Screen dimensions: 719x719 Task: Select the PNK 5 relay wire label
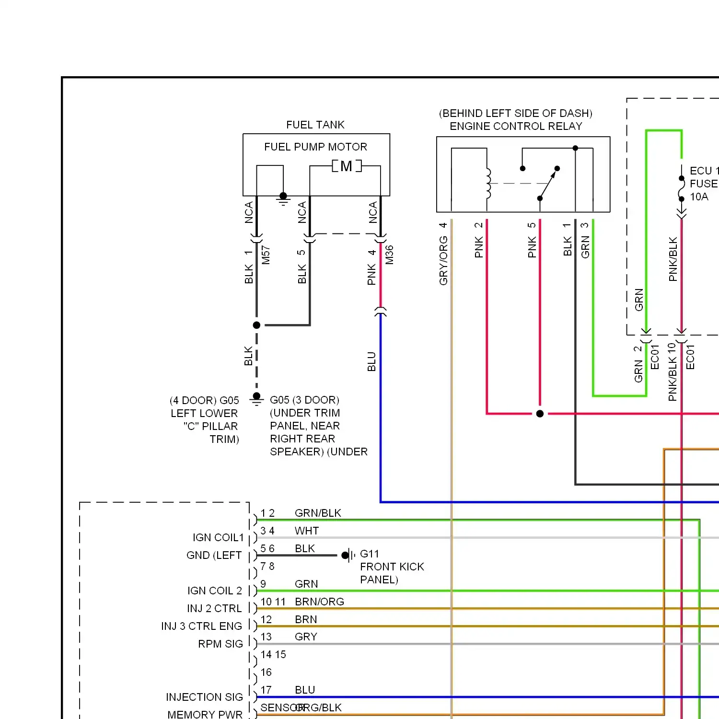pyautogui.click(x=532, y=240)
